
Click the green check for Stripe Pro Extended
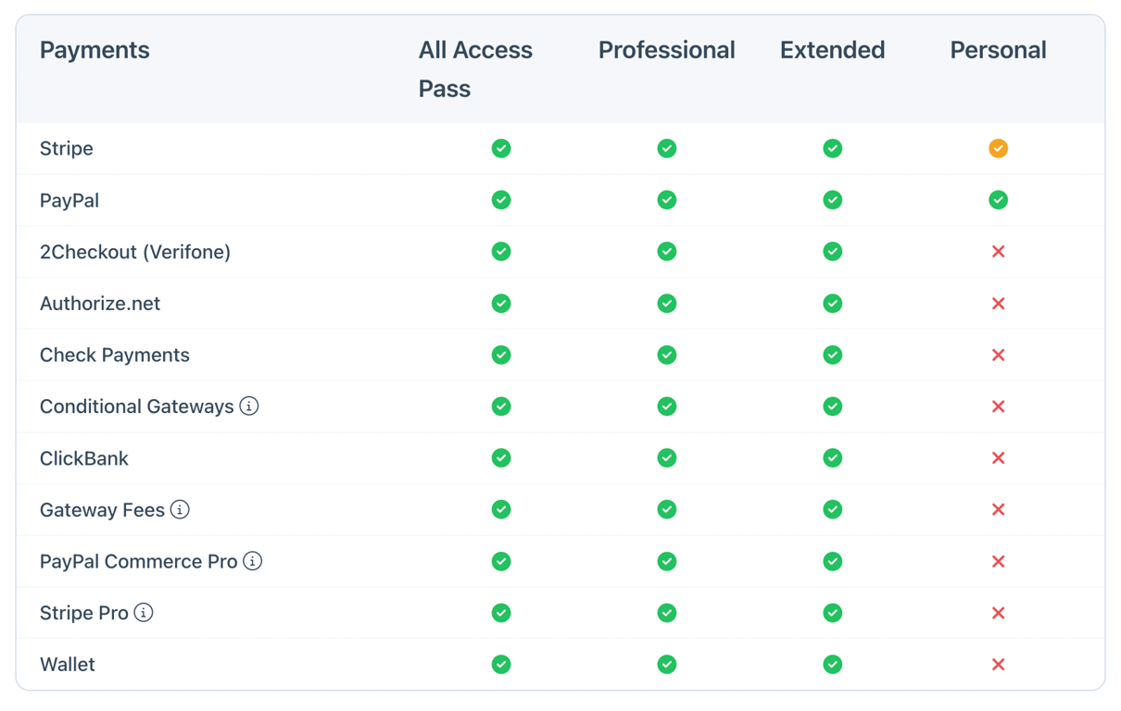(832, 613)
